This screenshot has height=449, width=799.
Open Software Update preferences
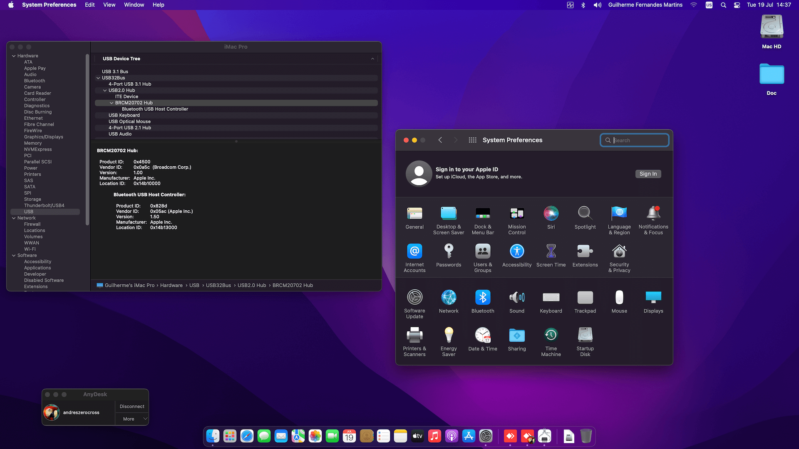pos(414,304)
